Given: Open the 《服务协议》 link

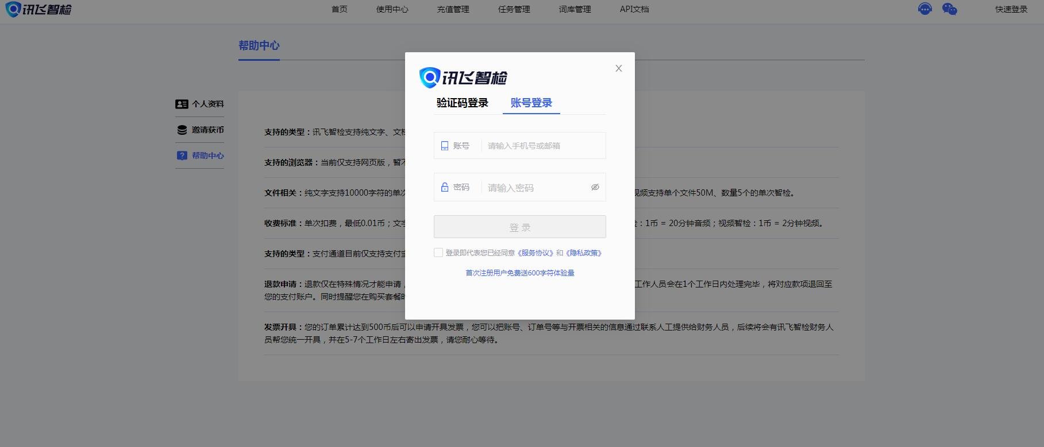Looking at the screenshot, I should point(536,253).
